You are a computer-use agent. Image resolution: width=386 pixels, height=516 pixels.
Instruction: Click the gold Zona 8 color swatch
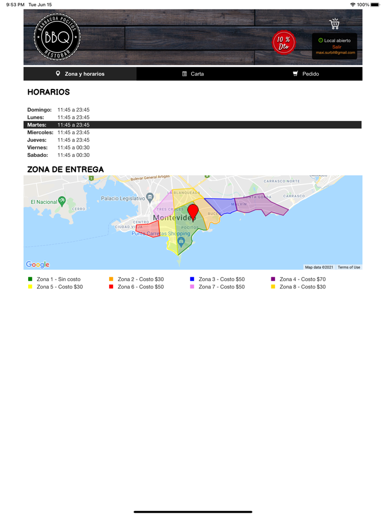tap(273, 287)
